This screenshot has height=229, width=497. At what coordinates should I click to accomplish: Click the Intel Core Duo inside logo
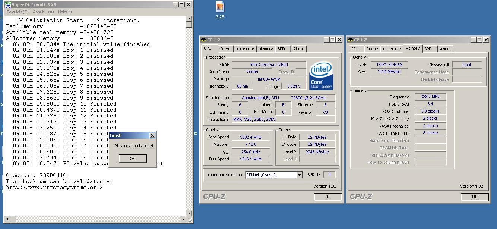[321, 76]
